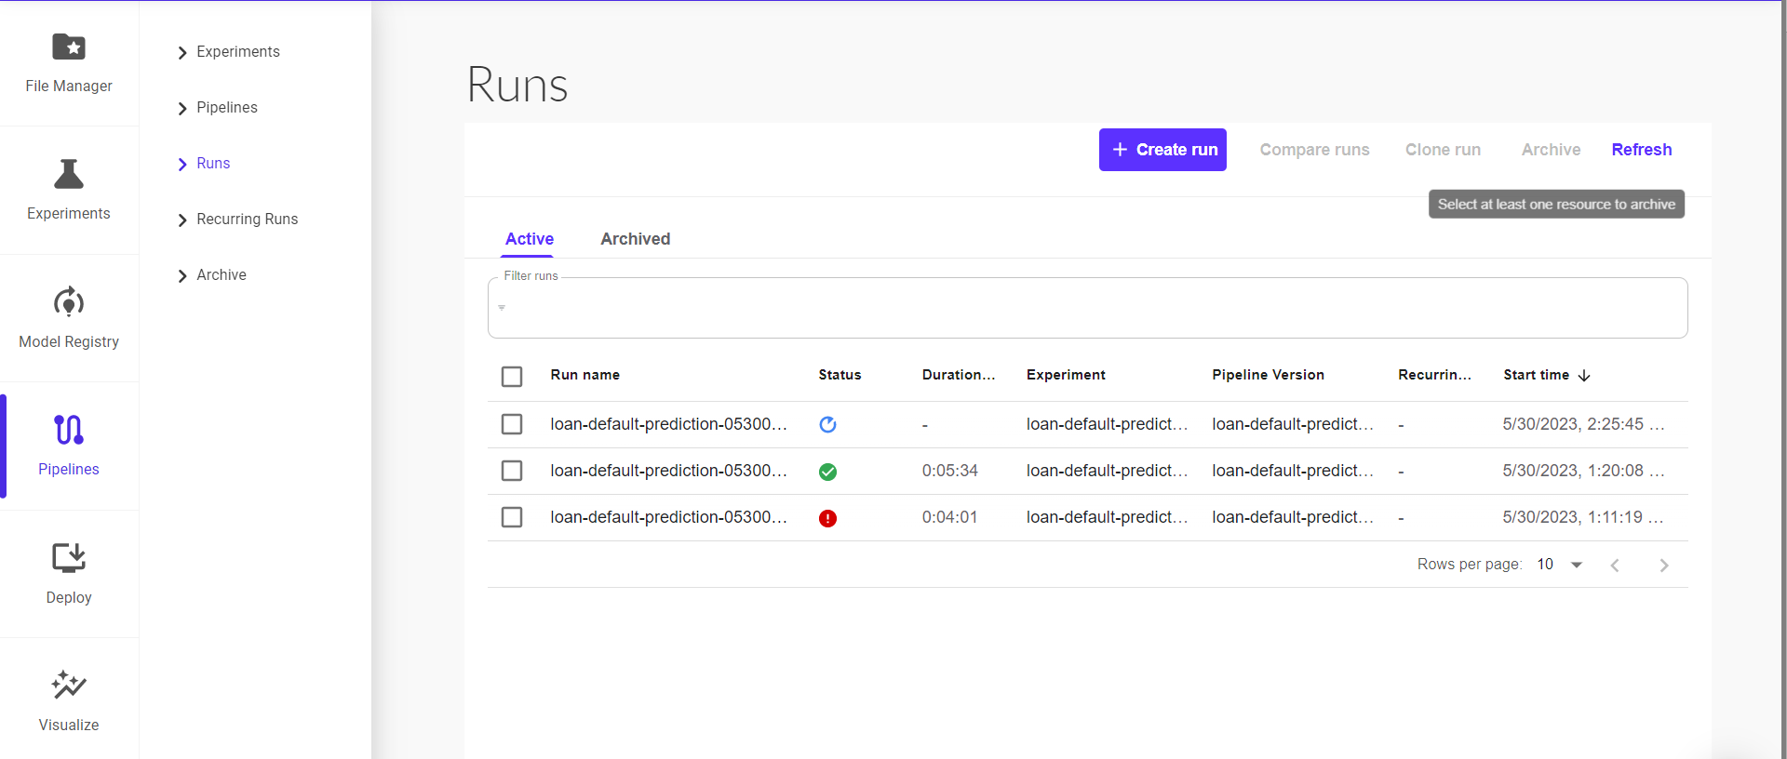Expand the Pipelines tree chevron

(x=182, y=109)
